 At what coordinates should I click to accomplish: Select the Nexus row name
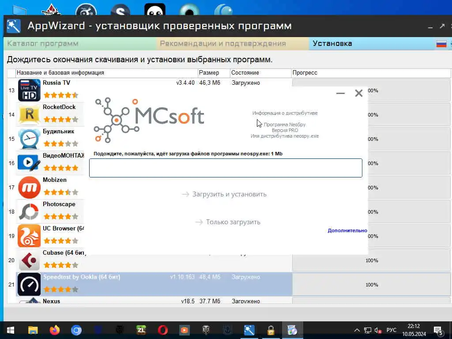[x=51, y=301]
